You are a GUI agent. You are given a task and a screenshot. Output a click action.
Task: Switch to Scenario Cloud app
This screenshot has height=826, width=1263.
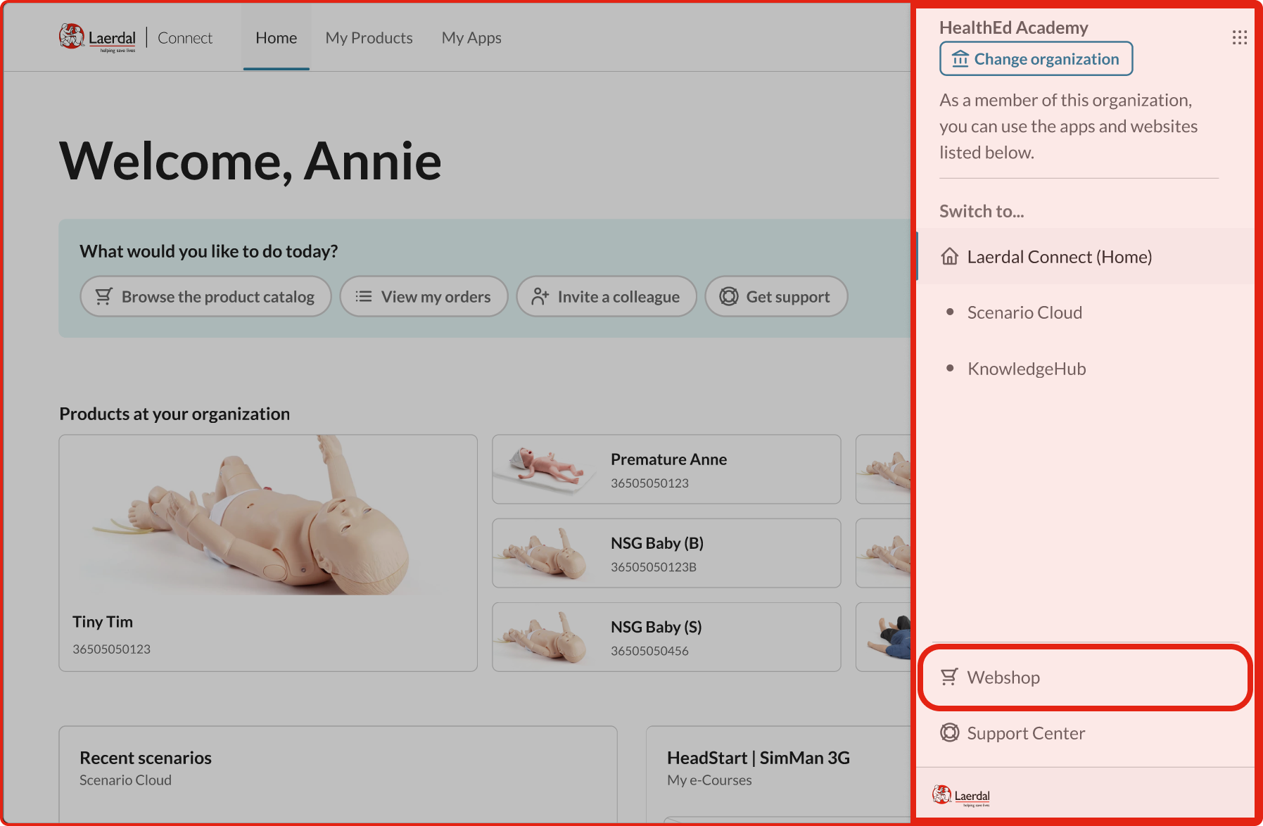tap(1024, 312)
